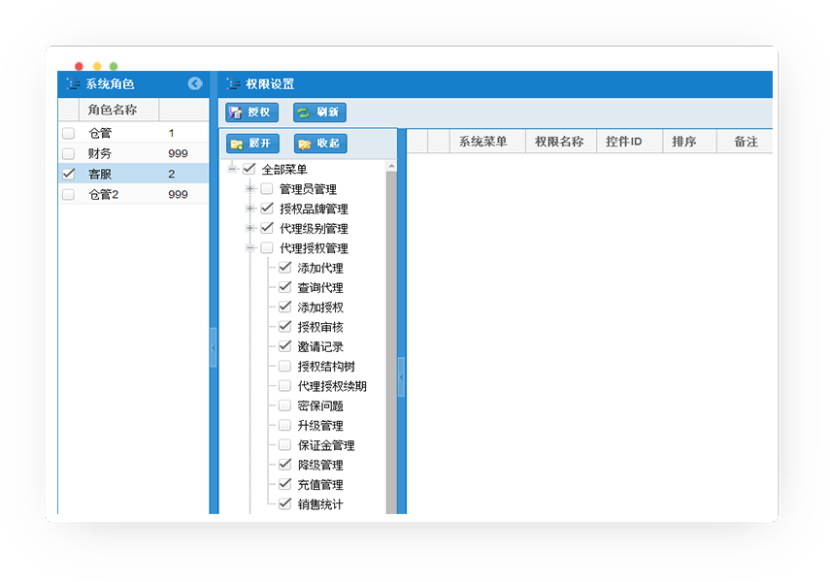Click the 刷新 refresh icon
Image resolution: width=830 pixels, height=582 pixels.
[x=304, y=113]
